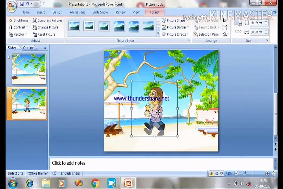The width and height of the screenshot is (283, 189).
Task: Increase shape height with stepper arrow
Action: [x=266, y=22]
